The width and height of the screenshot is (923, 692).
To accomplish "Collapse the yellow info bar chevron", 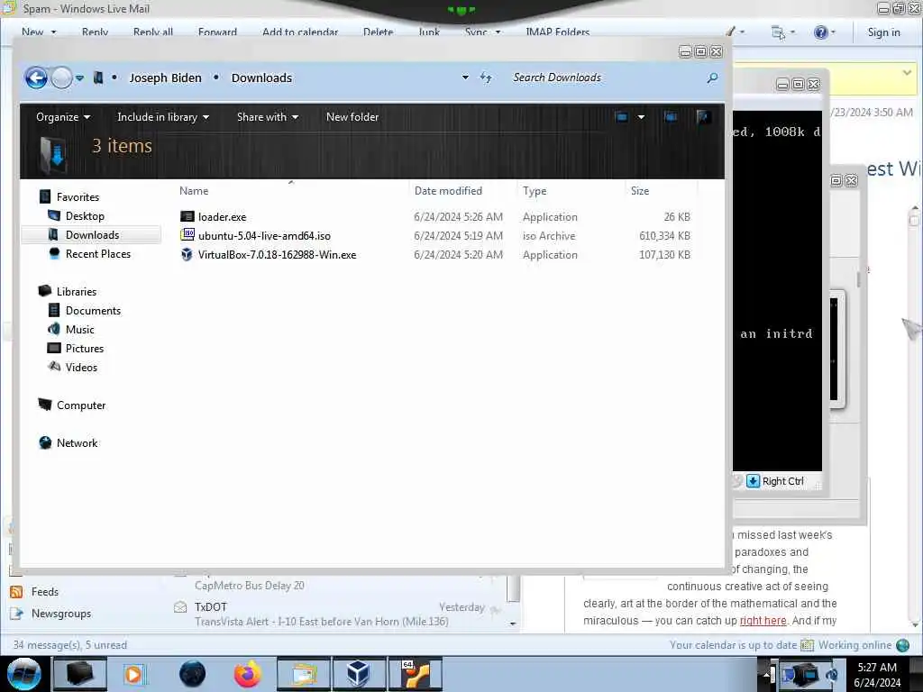I will pos(907,73).
